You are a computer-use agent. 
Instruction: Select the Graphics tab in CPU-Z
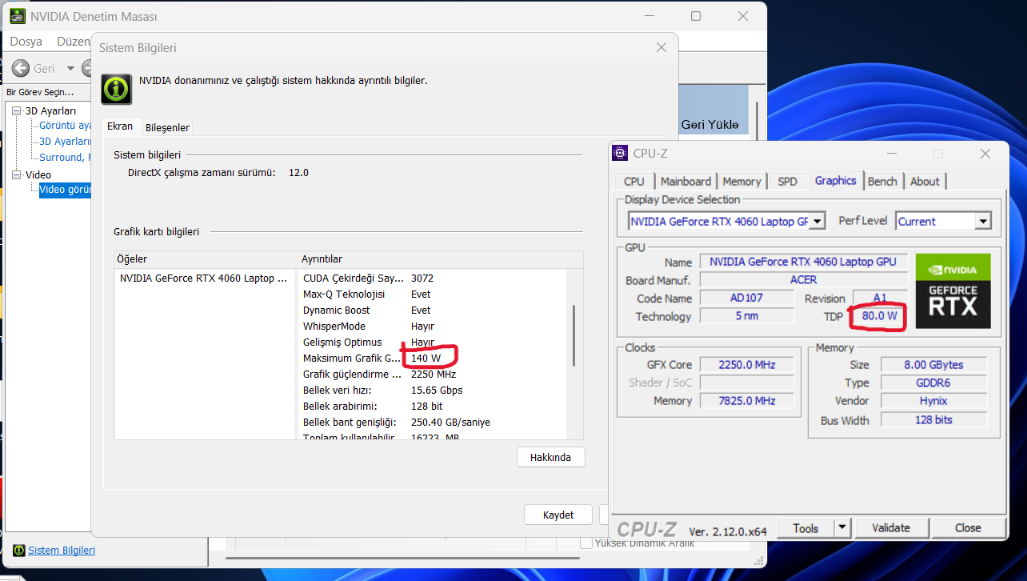coord(836,180)
